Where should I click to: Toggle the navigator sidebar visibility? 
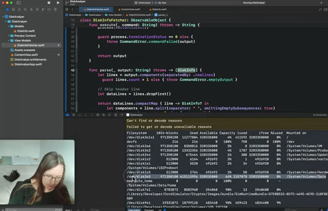[x=19, y=3]
